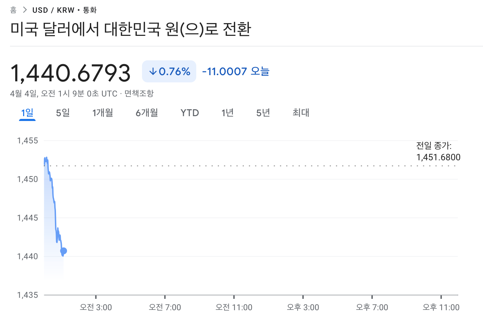The image size is (483, 324).
Task: Select the 5년 chart range tab
Action: pos(263,113)
